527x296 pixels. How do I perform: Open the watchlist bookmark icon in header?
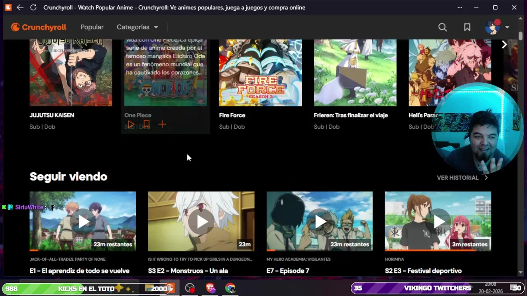(467, 27)
